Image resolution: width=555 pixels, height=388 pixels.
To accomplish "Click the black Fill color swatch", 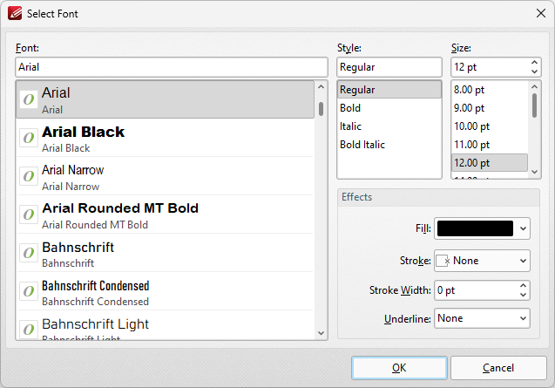I will tap(475, 228).
